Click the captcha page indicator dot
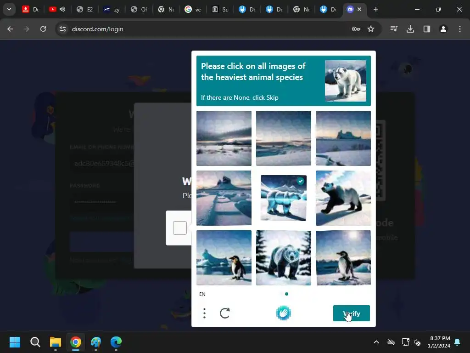Image resolution: width=470 pixels, height=353 pixels. [286, 294]
